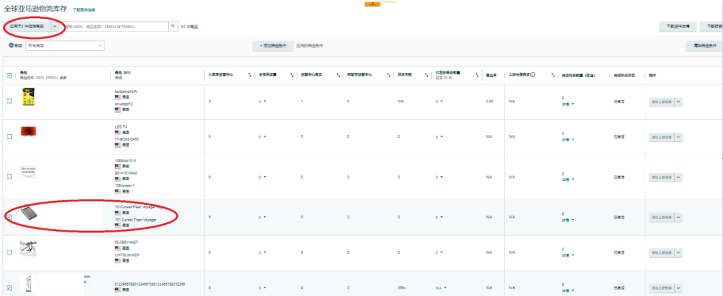Open the 了解更多信息 link
This screenshot has width=723, height=296.
tap(84, 11)
